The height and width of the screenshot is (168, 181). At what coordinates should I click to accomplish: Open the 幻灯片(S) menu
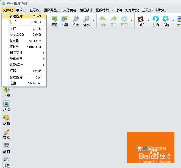point(132,10)
